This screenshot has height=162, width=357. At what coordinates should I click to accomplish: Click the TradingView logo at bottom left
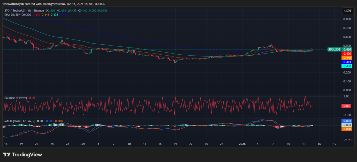click(23, 155)
